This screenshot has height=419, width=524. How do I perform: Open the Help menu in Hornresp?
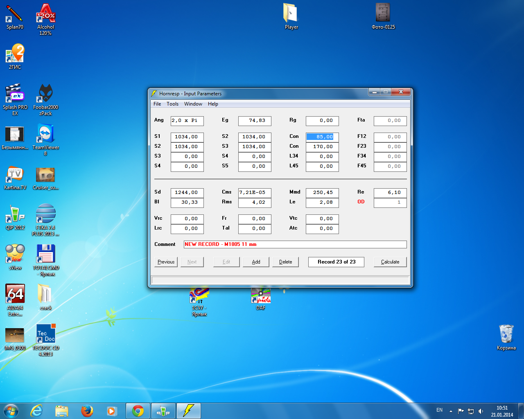pos(213,104)
